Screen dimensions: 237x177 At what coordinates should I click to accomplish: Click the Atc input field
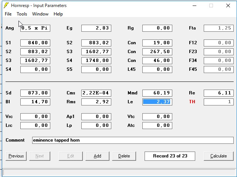157,126
